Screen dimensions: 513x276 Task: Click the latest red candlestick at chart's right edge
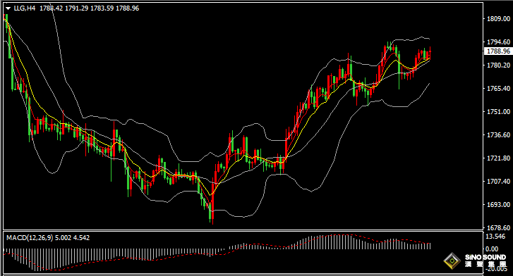coord(430,54)
